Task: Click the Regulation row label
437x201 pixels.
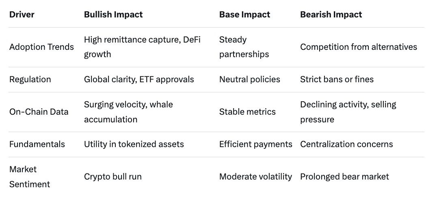Action: tap(30, 79)
